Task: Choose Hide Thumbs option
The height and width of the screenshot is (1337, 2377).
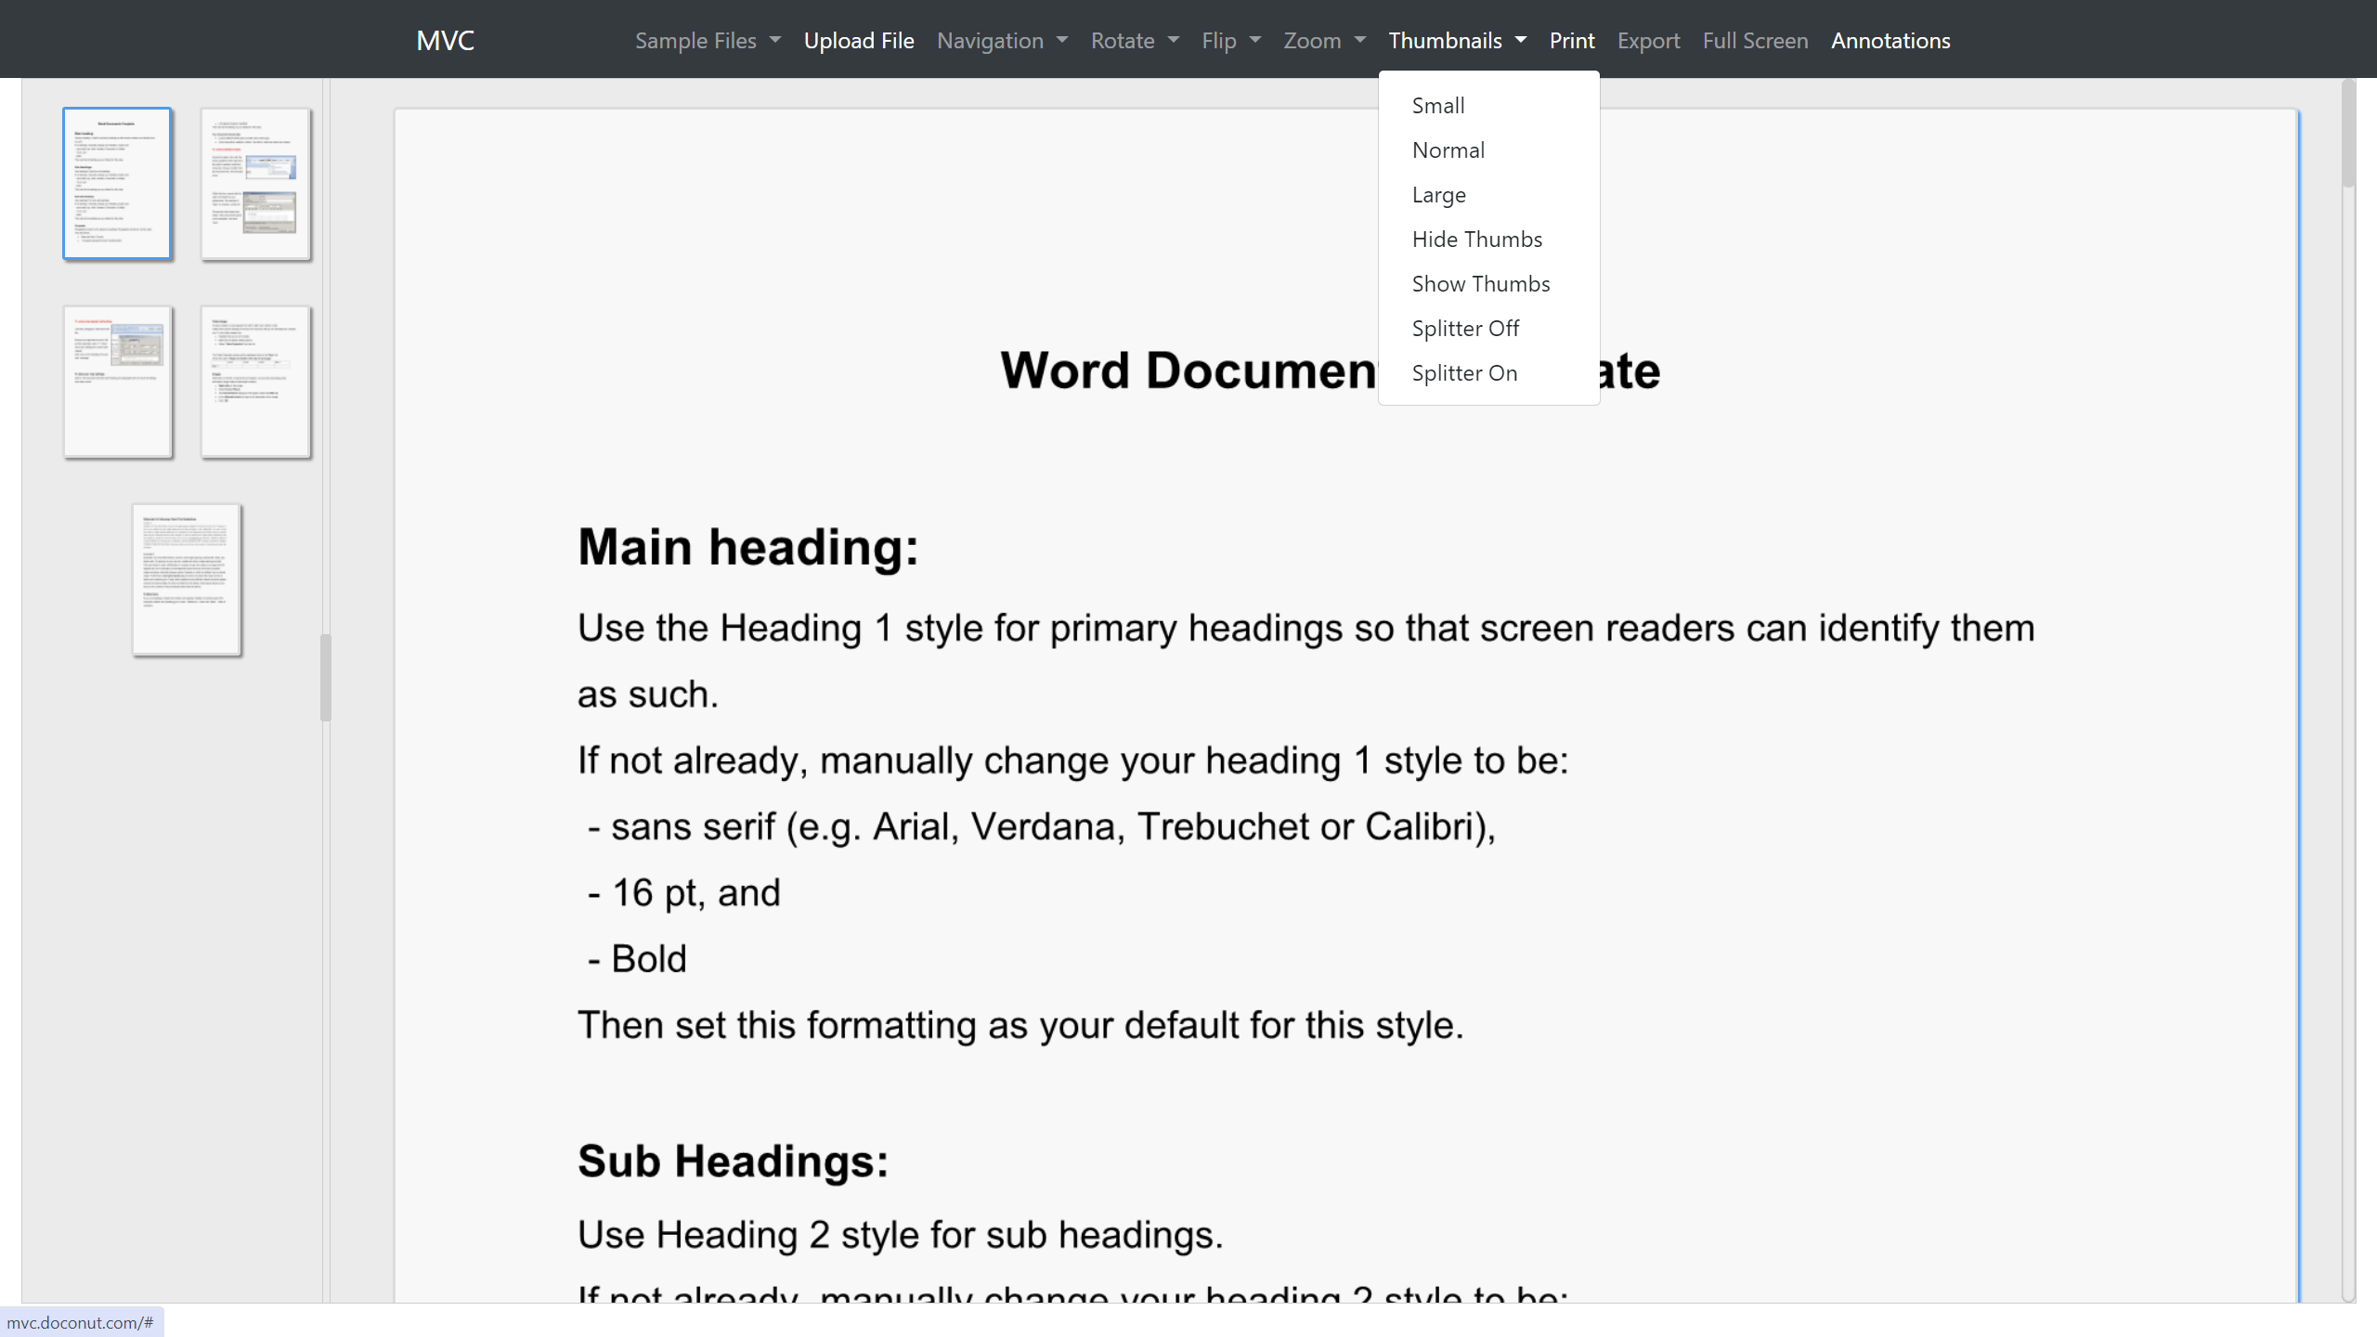Action: pos(1489,240)
